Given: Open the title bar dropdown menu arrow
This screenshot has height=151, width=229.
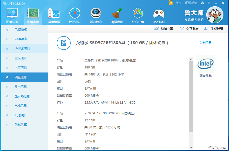Looking at the screenshot, I should [209, 3].
